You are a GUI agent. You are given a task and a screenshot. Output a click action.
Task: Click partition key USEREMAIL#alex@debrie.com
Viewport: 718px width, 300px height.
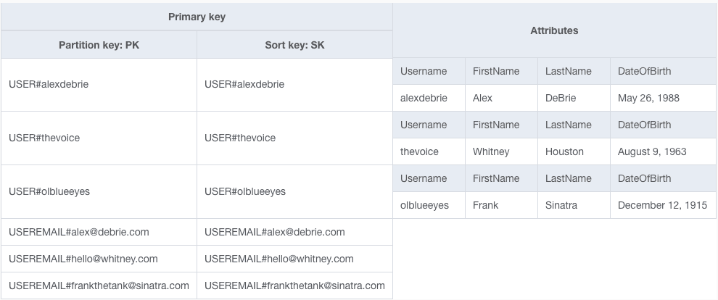(79, 232)
